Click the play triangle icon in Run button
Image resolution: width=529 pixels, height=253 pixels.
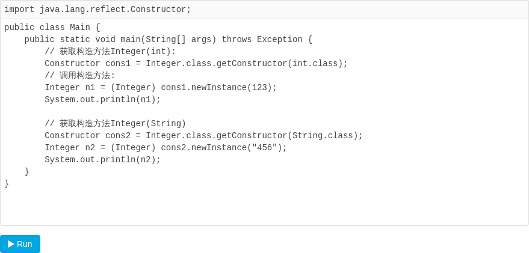pos(11,244)
